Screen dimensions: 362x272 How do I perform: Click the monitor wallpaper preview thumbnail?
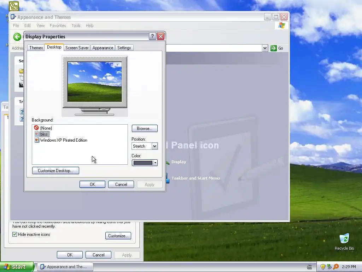tap(95, 82)
